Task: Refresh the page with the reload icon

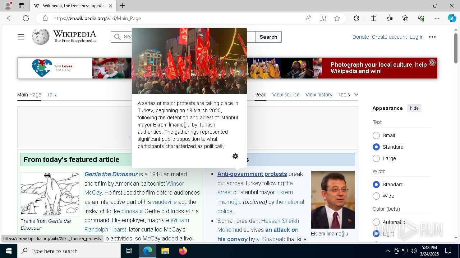Action: (x=26, y=18)
